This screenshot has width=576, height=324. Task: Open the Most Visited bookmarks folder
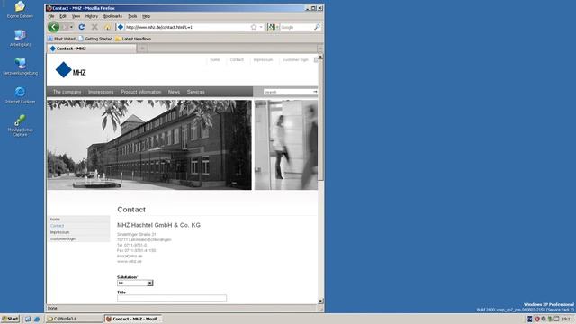click(x=61, y=39)
